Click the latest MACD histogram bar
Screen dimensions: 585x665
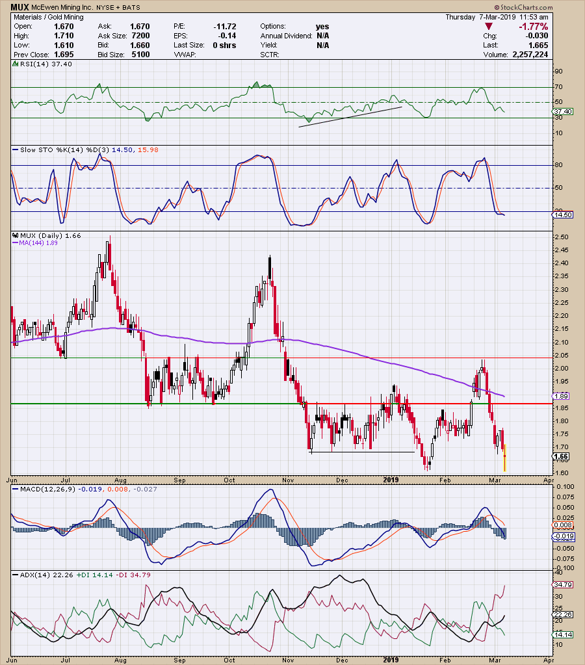[505, 534]
